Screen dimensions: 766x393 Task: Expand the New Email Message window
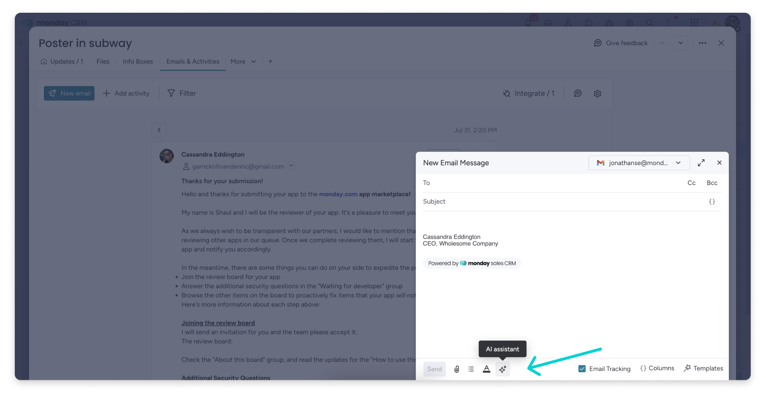coord(701,163)
